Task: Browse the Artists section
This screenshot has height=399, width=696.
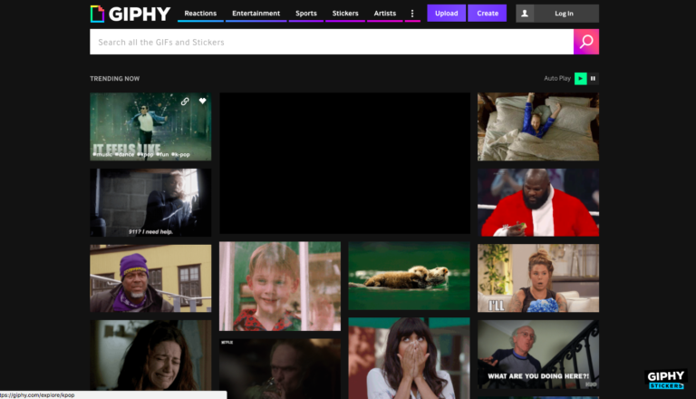Action: point(385,14)
